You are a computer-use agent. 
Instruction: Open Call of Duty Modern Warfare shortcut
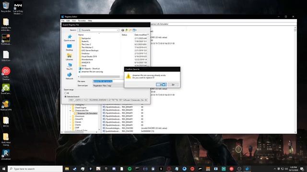pyautogui.click(x=18, y=8)
